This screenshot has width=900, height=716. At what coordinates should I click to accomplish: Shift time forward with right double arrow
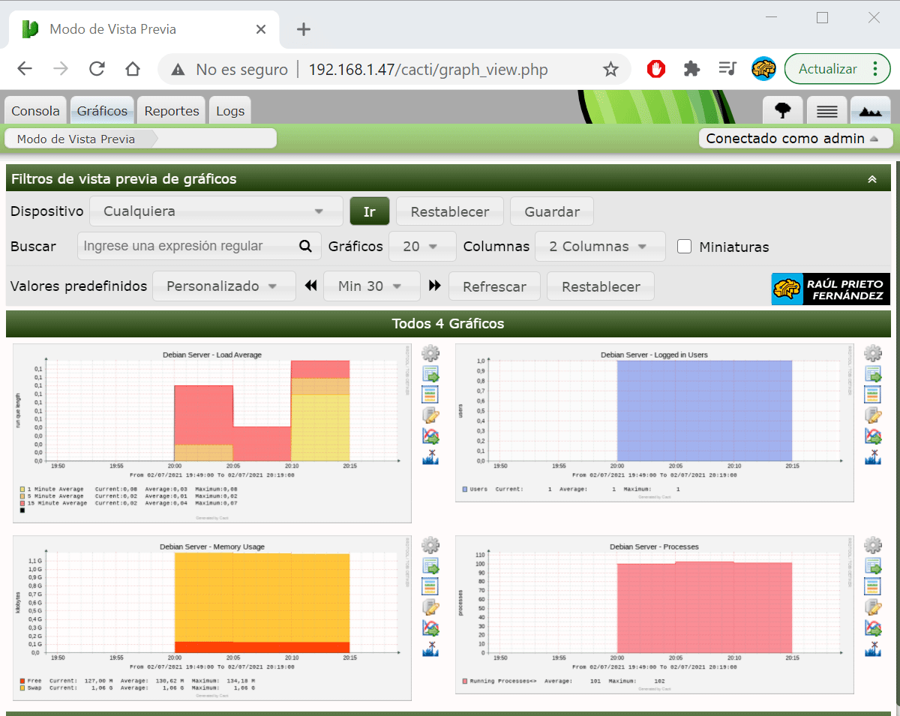(434, 286)
